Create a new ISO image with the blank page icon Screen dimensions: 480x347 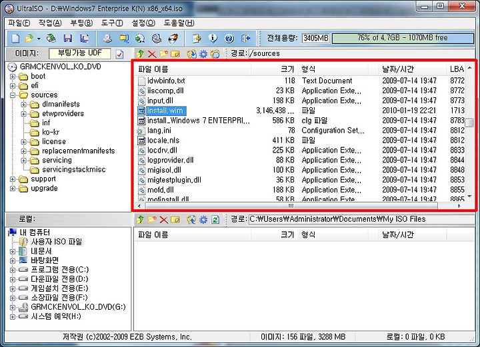15,38
